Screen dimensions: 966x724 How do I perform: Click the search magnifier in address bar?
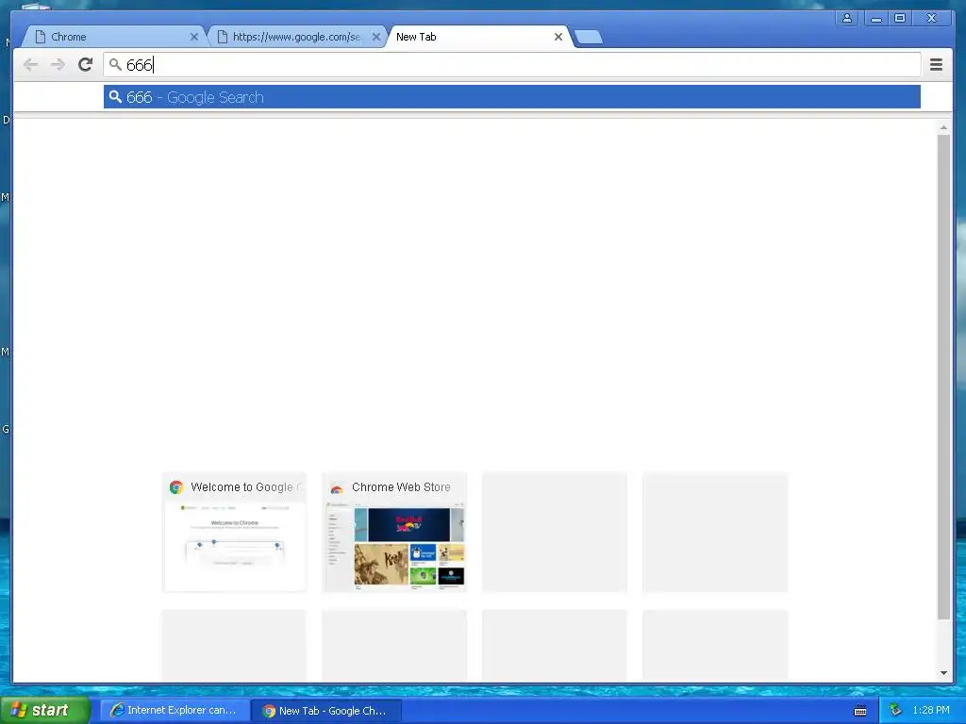click(115, 64)
